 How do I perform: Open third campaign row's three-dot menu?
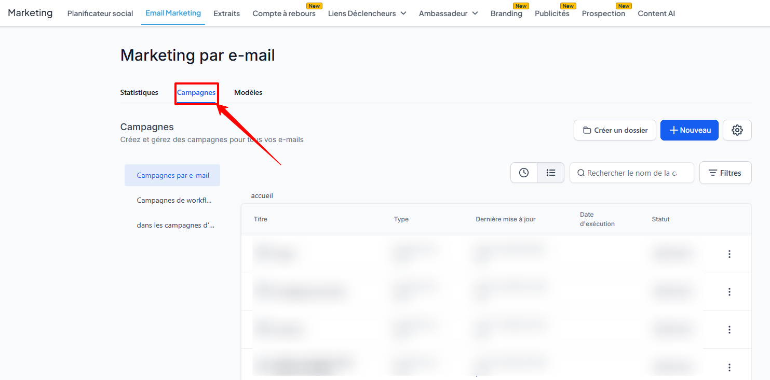pos(729,330)
